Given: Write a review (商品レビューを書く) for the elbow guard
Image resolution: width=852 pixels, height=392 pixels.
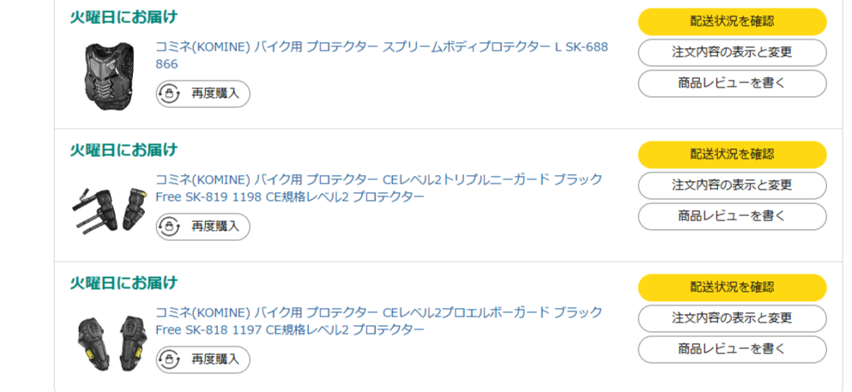Looking at the screenshot, I should click(732, 349).
